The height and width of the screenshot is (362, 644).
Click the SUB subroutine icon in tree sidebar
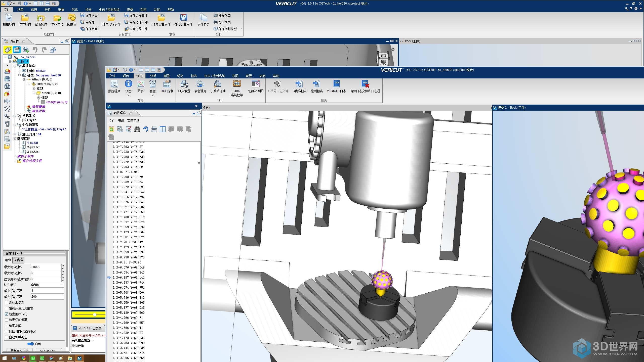pos(7,139)
